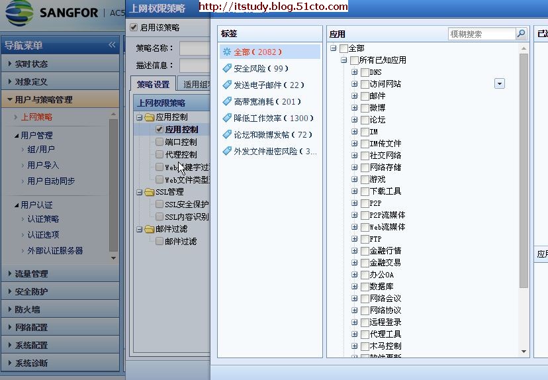This screenshot has width=548, height=380.
Task: Open the 系统诊断 menu
Action: coord(60,363)
